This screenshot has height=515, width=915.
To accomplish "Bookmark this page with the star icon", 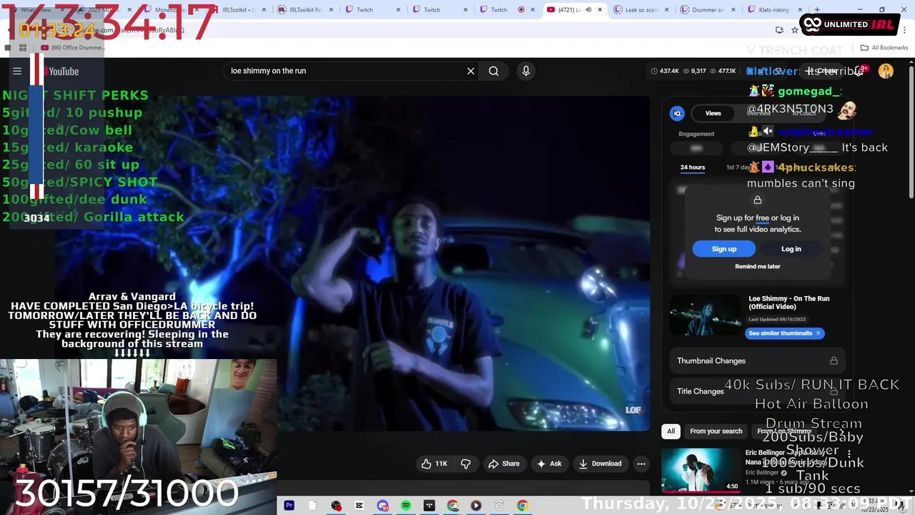I will pyautogui.click(x=795, y=30).
